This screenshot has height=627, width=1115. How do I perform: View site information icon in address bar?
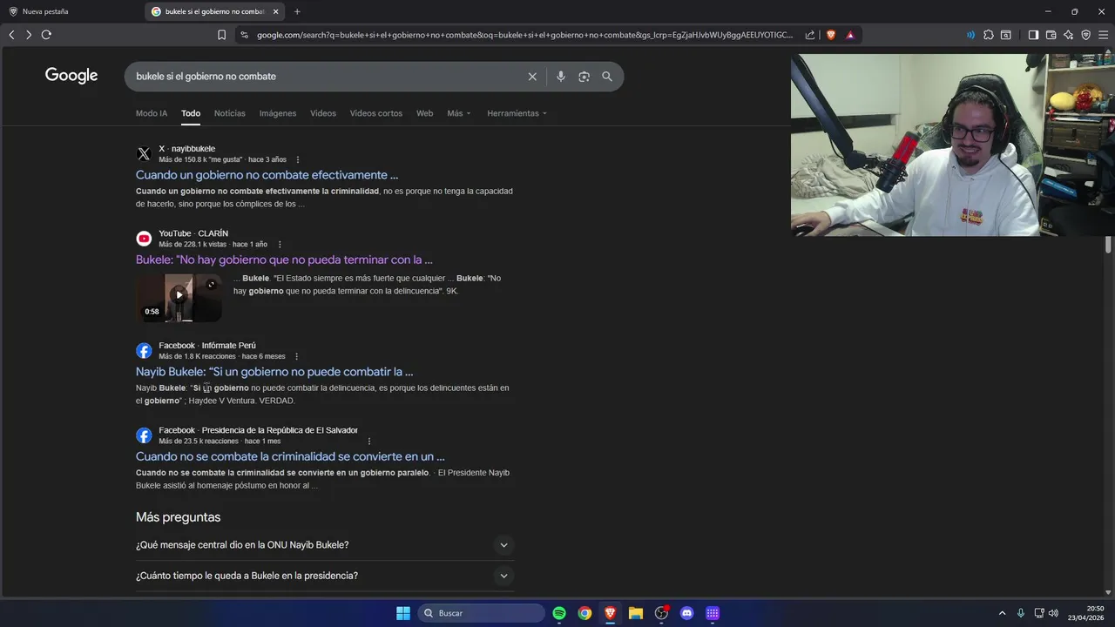coord(244,35)
